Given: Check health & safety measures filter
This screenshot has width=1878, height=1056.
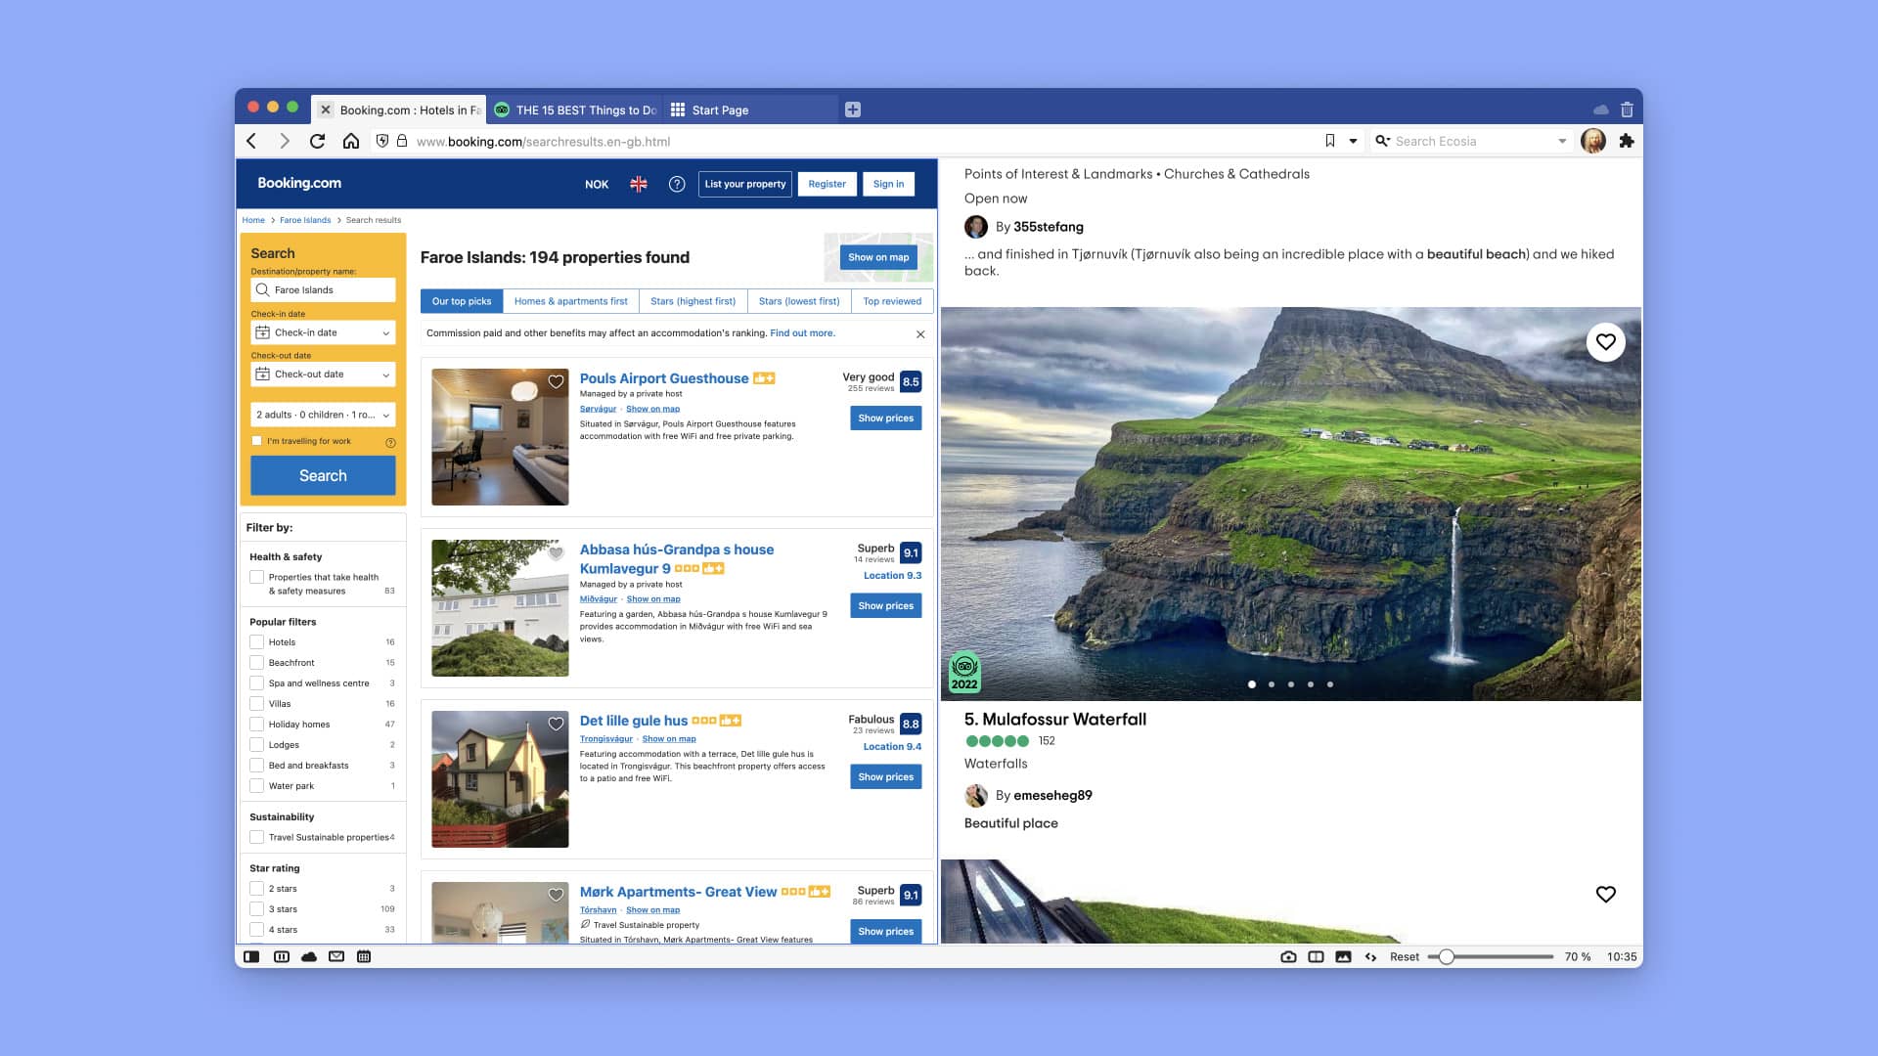Looking at the screenshot, I should [x=257, y=577].
